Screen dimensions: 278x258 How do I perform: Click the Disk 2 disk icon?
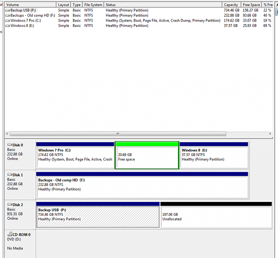point(10,205)
